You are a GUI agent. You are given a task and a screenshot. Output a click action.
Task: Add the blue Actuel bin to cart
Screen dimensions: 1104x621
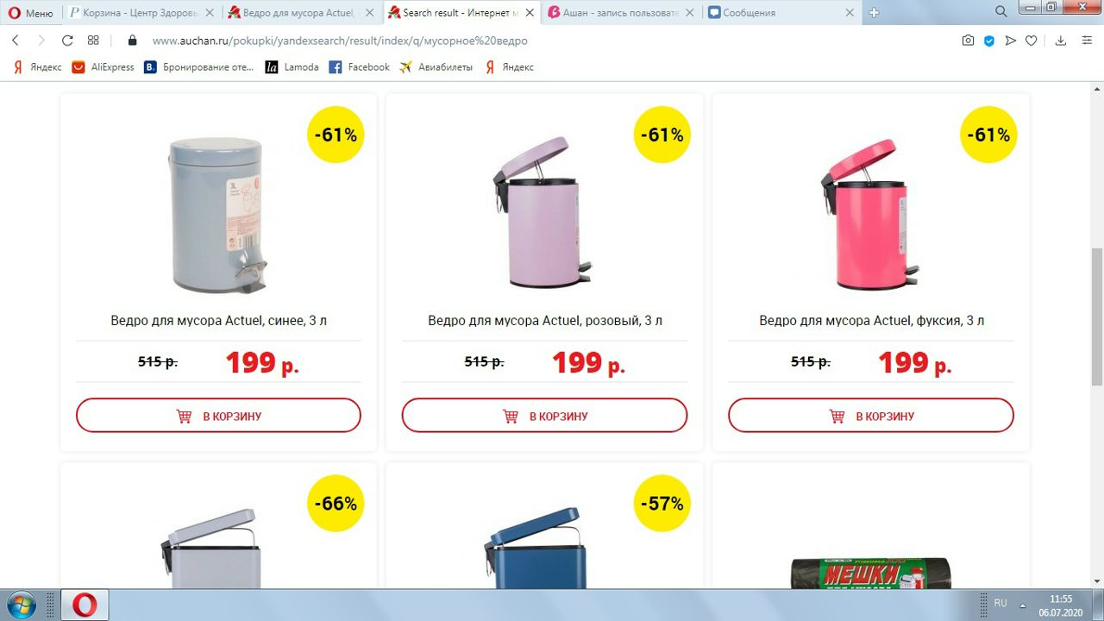click(218, 416)
